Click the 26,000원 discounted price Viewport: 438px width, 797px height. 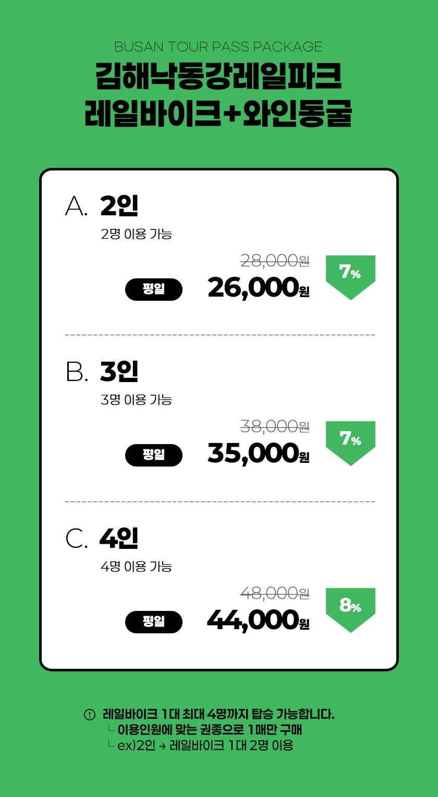[x=258, y=287]
